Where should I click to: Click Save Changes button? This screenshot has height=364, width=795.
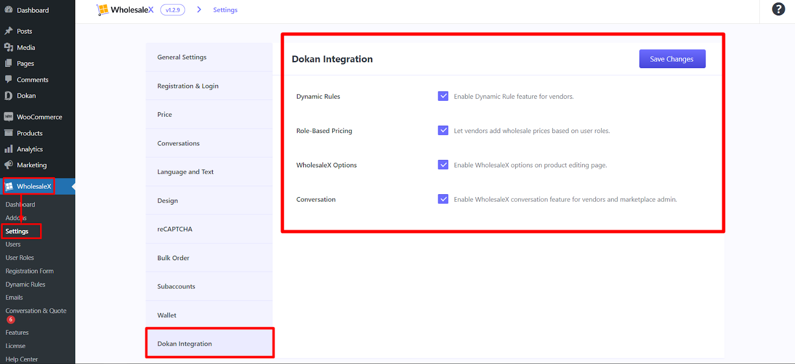[x=672, y=59]
